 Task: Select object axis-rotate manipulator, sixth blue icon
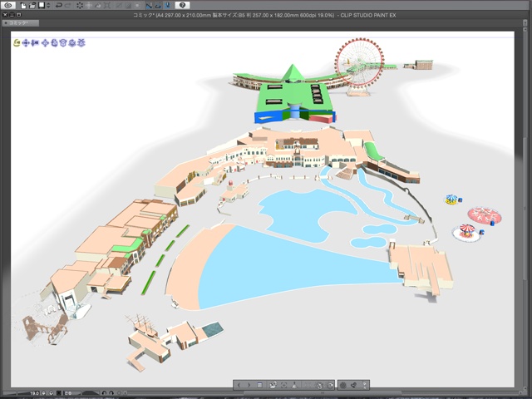point(63,42)
